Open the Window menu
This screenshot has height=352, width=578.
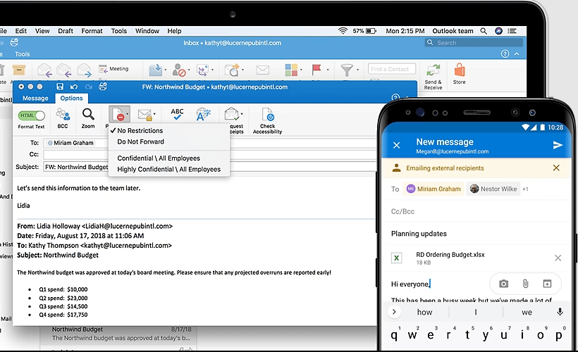(147, 31)
